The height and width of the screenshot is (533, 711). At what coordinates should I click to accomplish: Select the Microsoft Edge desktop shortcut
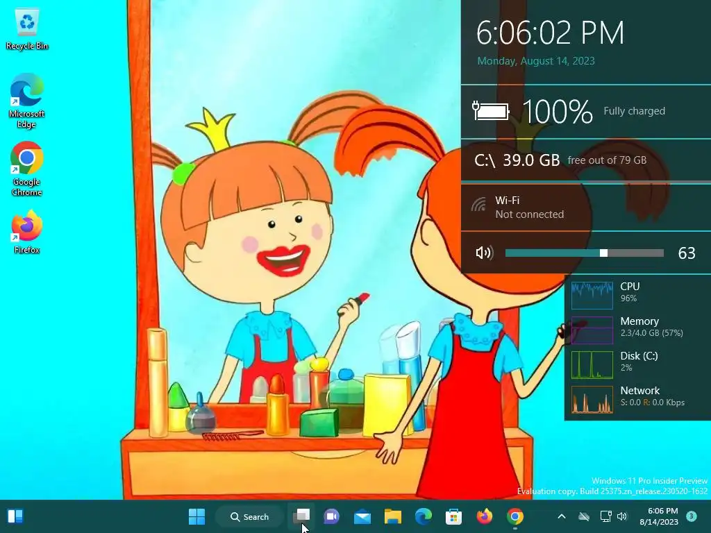tap(27, 101)
